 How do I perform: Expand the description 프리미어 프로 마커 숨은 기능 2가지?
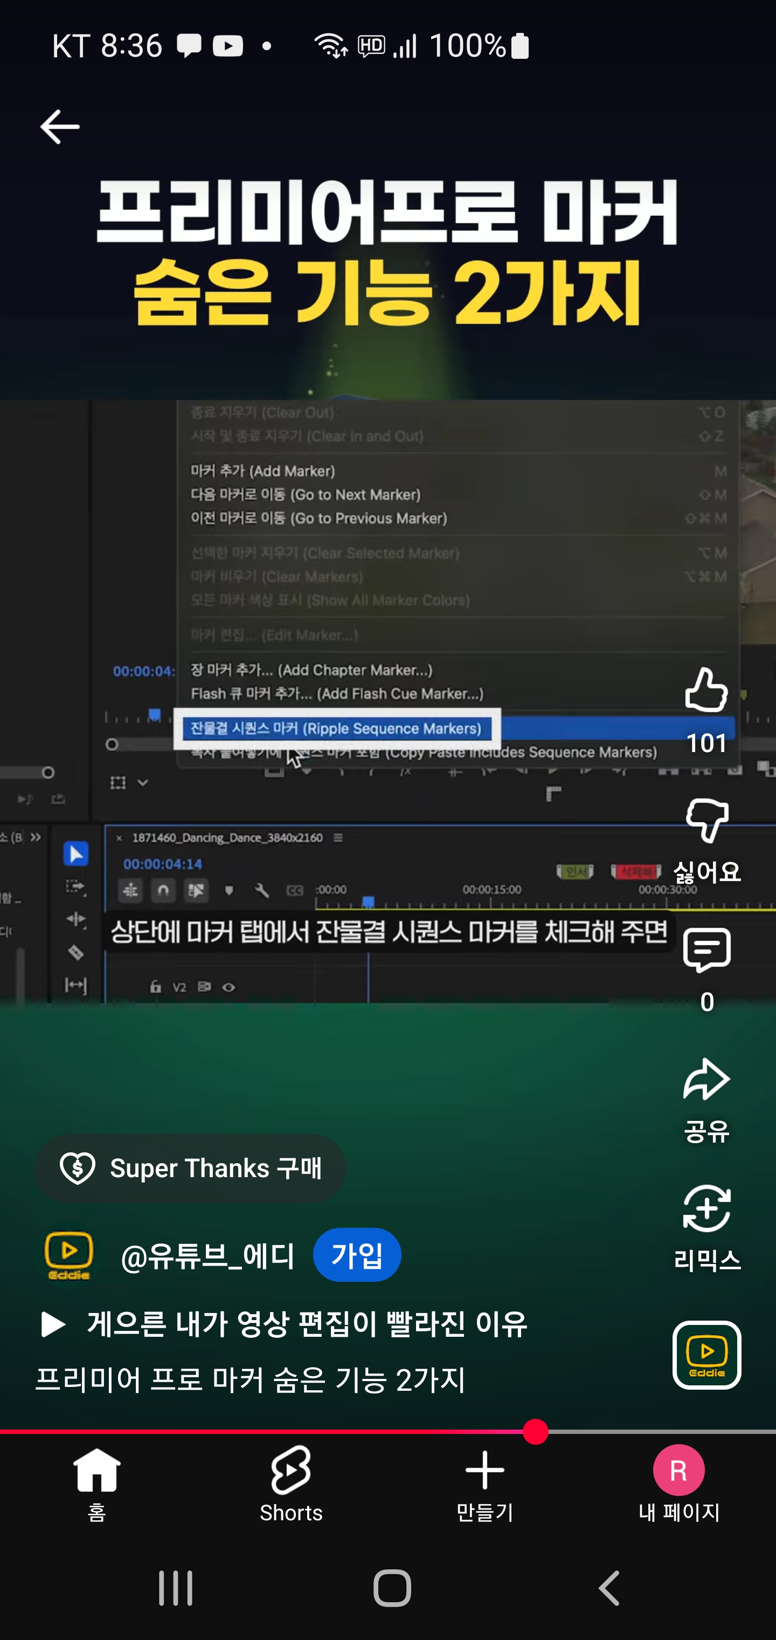pyautogui.click(x=251, y=1381)
